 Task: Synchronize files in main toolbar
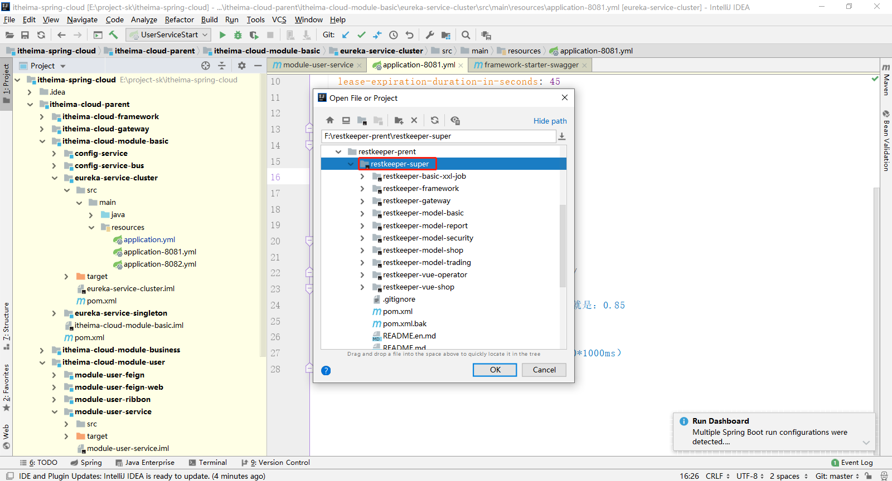(x=41, y=35)
